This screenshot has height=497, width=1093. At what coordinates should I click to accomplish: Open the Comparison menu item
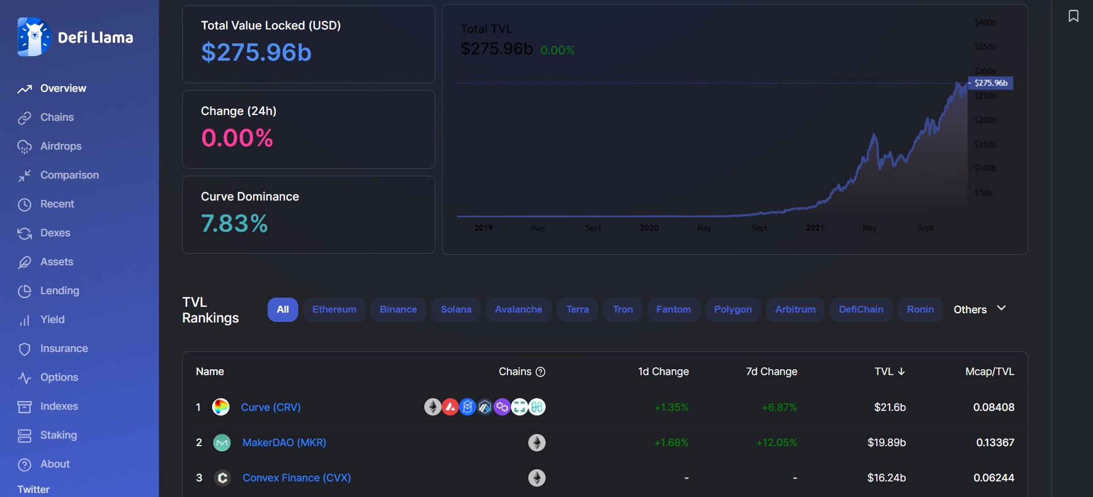[x=69, y=175]
